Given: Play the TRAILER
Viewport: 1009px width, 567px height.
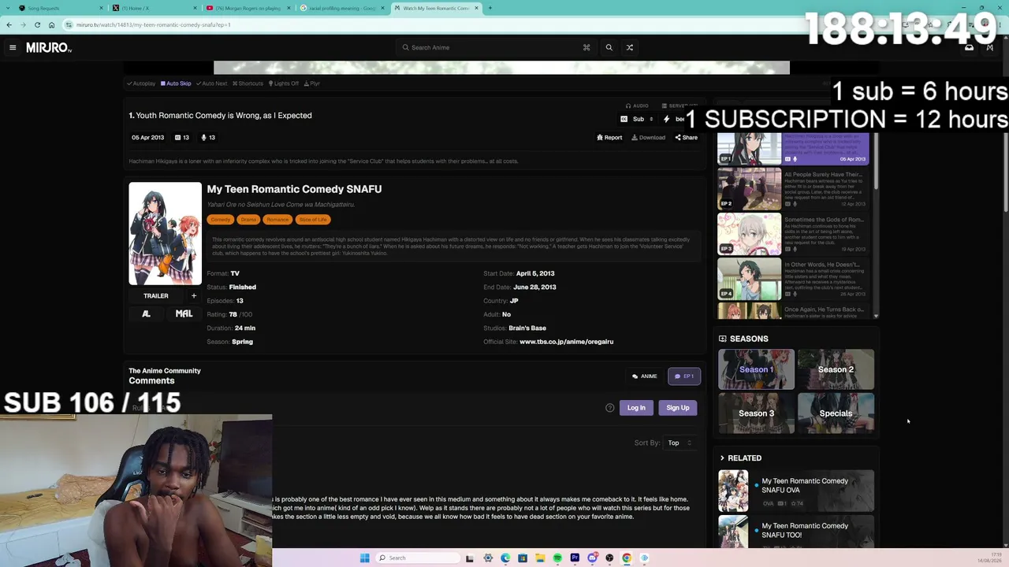Looking at the screenshot, I should pos(156,296).
